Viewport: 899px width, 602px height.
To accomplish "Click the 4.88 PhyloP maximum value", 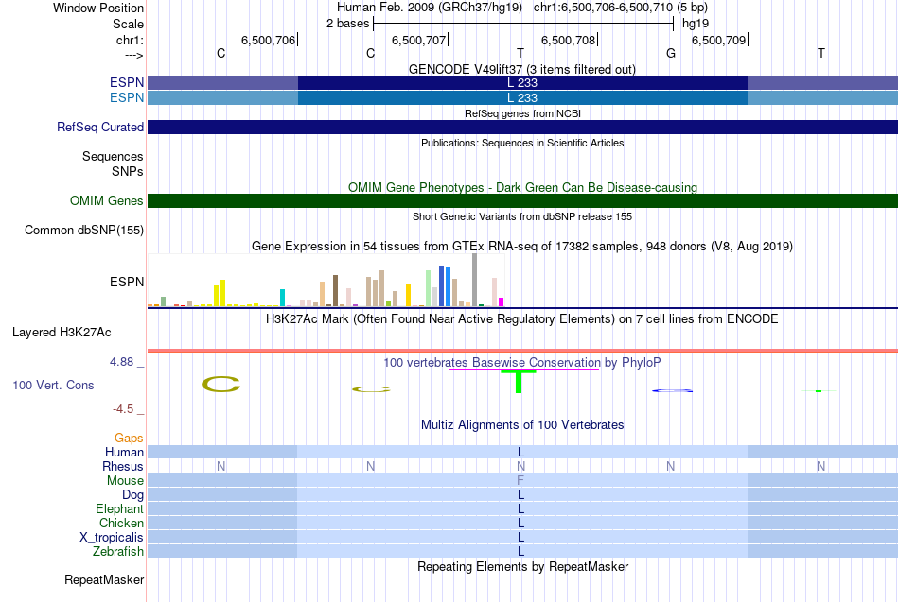I will [x=121, y=362].
